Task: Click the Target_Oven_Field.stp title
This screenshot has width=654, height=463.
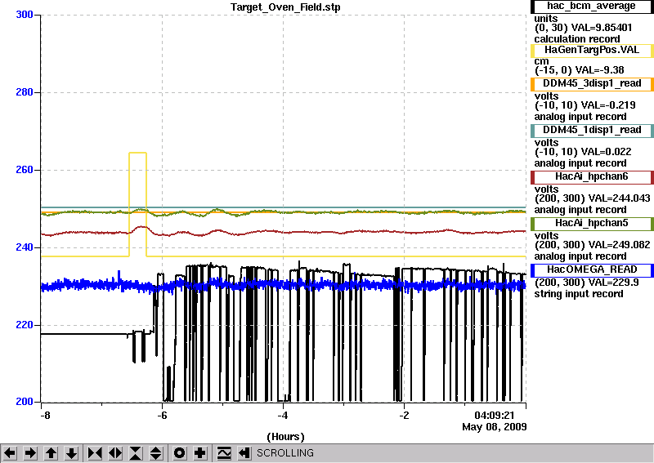Action: coord(285,7)
